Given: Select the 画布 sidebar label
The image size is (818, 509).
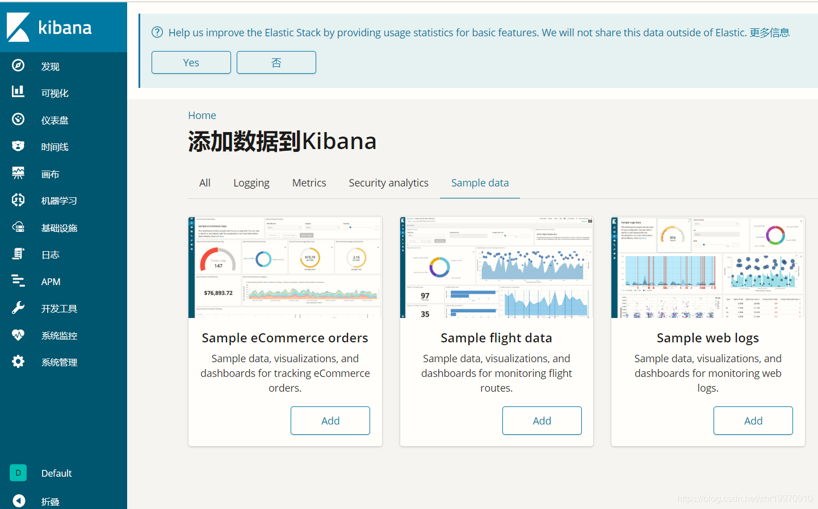Looking at the screenshot, I should pyautogui.click(x=50, y=174).
